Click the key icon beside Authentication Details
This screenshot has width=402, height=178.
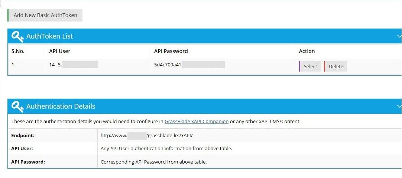(x=17, y=106)
